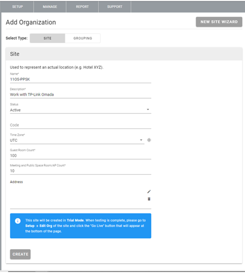Screen dimensions: 245x273
Task: Select the GROUPING type toggle
Action: tap(83, 38)
